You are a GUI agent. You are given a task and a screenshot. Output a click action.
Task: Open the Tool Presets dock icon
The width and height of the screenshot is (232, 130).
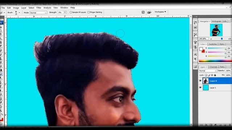click(195, 35)
